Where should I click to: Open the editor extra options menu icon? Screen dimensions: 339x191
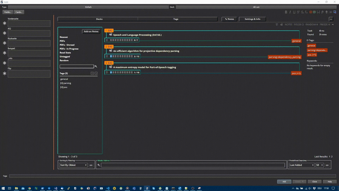(x=331, y=12)
